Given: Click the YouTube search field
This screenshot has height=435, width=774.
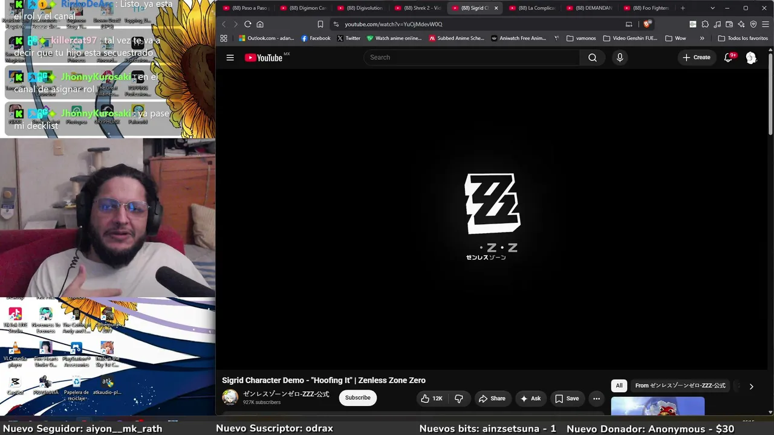Looking at the screenshot, I should (x=472, y=57).
